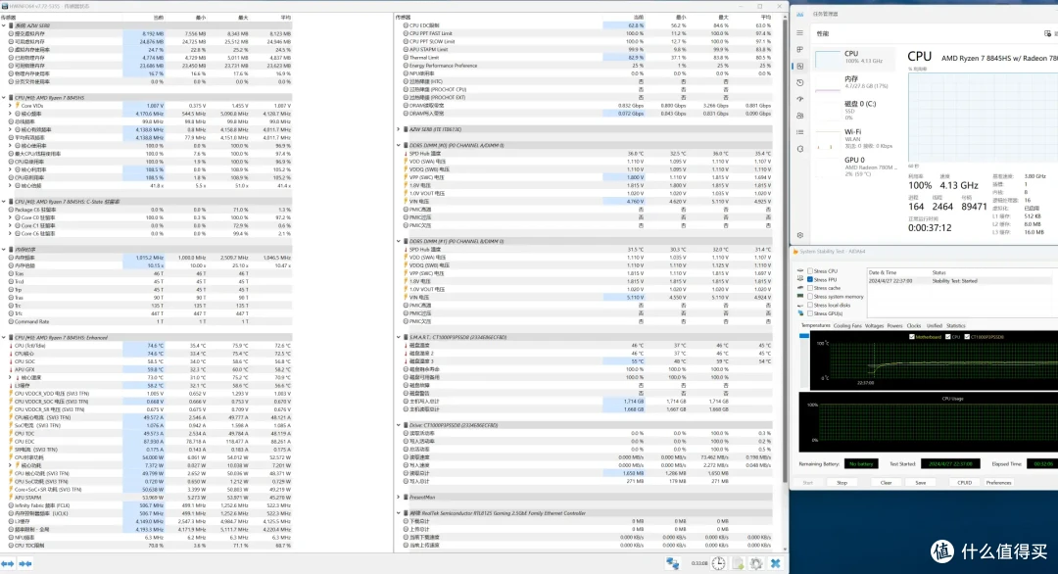
Task: Click the AIDA64 Unified tab
Action: point(935,326)
